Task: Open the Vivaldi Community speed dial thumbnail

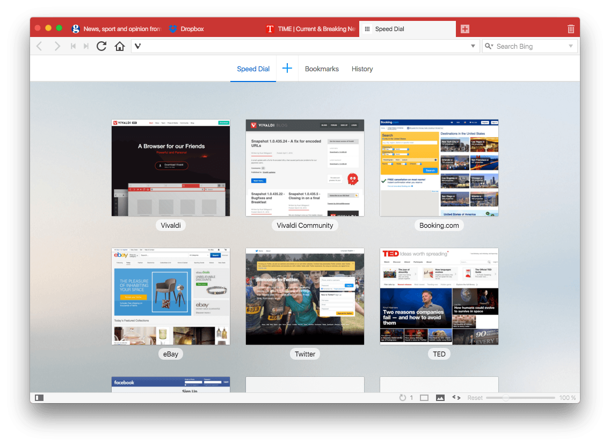Action: pyautogui.click(x=305, y=168)
